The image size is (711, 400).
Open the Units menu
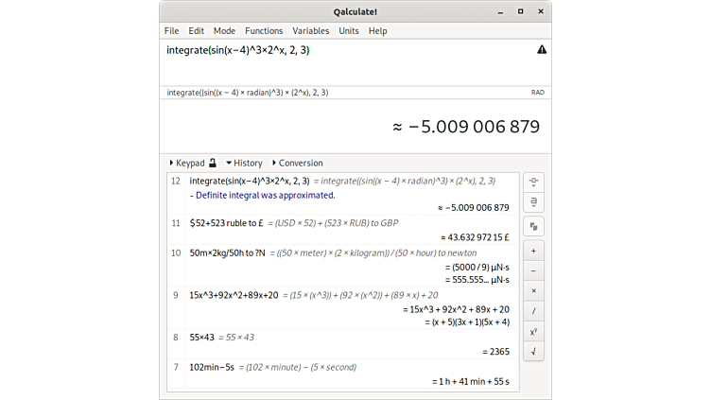click(349, 31)
